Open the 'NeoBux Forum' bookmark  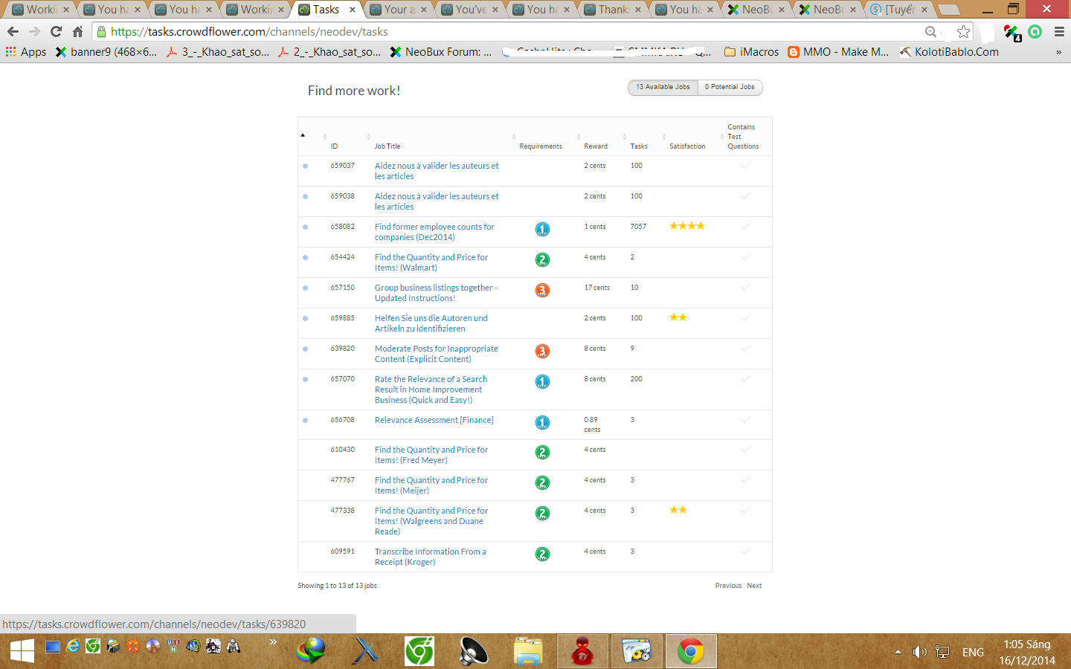[x=440, y=52]
